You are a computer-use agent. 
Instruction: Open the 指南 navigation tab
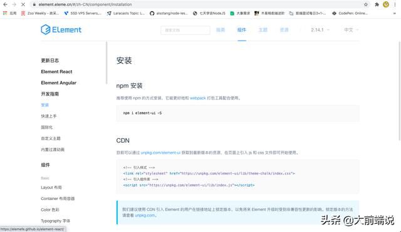click(x=221, y=30)
